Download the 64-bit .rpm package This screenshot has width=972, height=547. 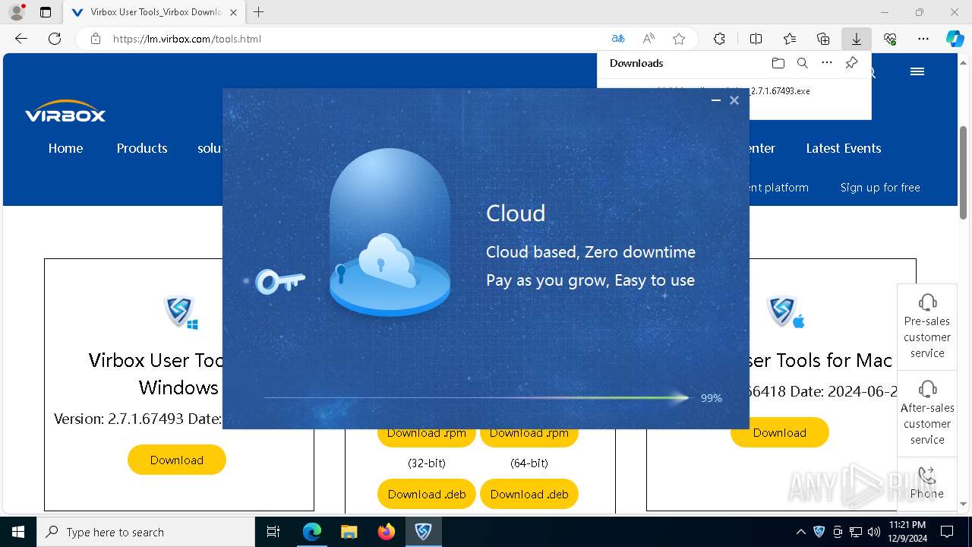click(x=529, y=436)
